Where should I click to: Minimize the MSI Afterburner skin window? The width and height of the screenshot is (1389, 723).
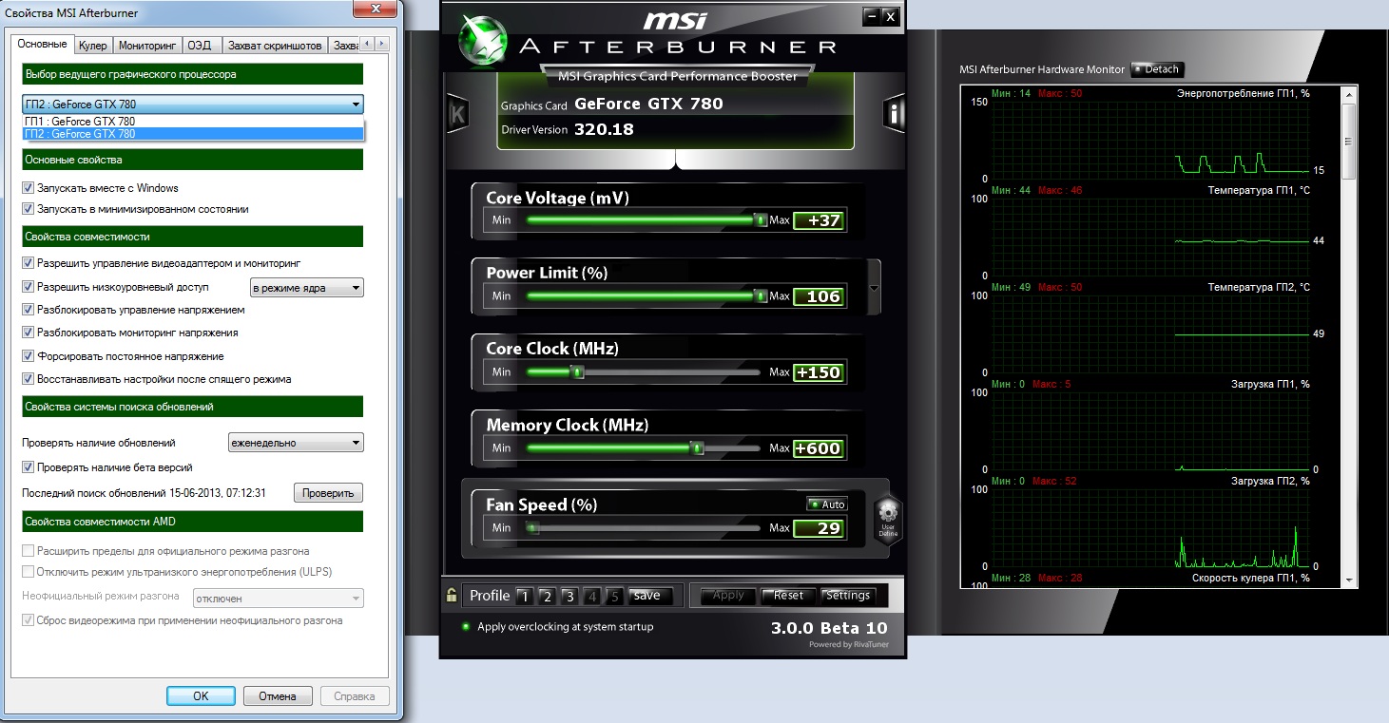click(872, 16)
